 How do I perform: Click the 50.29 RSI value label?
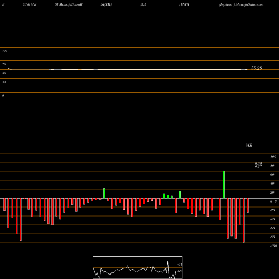tap(257, 68)
